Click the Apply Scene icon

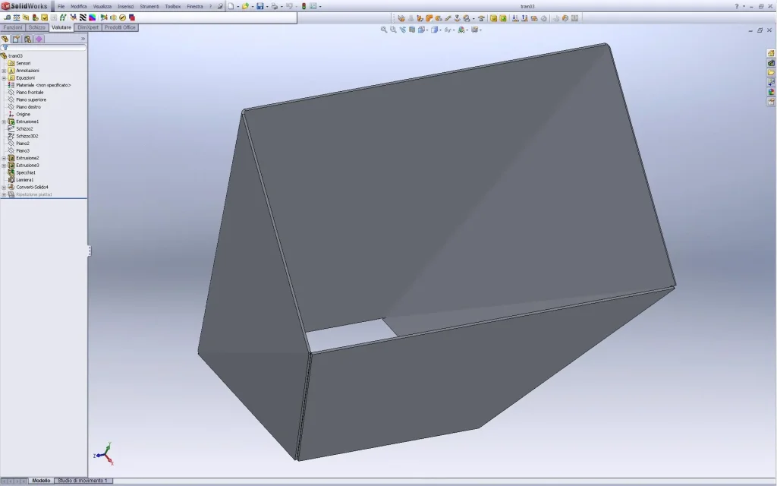tap(474, 30)
